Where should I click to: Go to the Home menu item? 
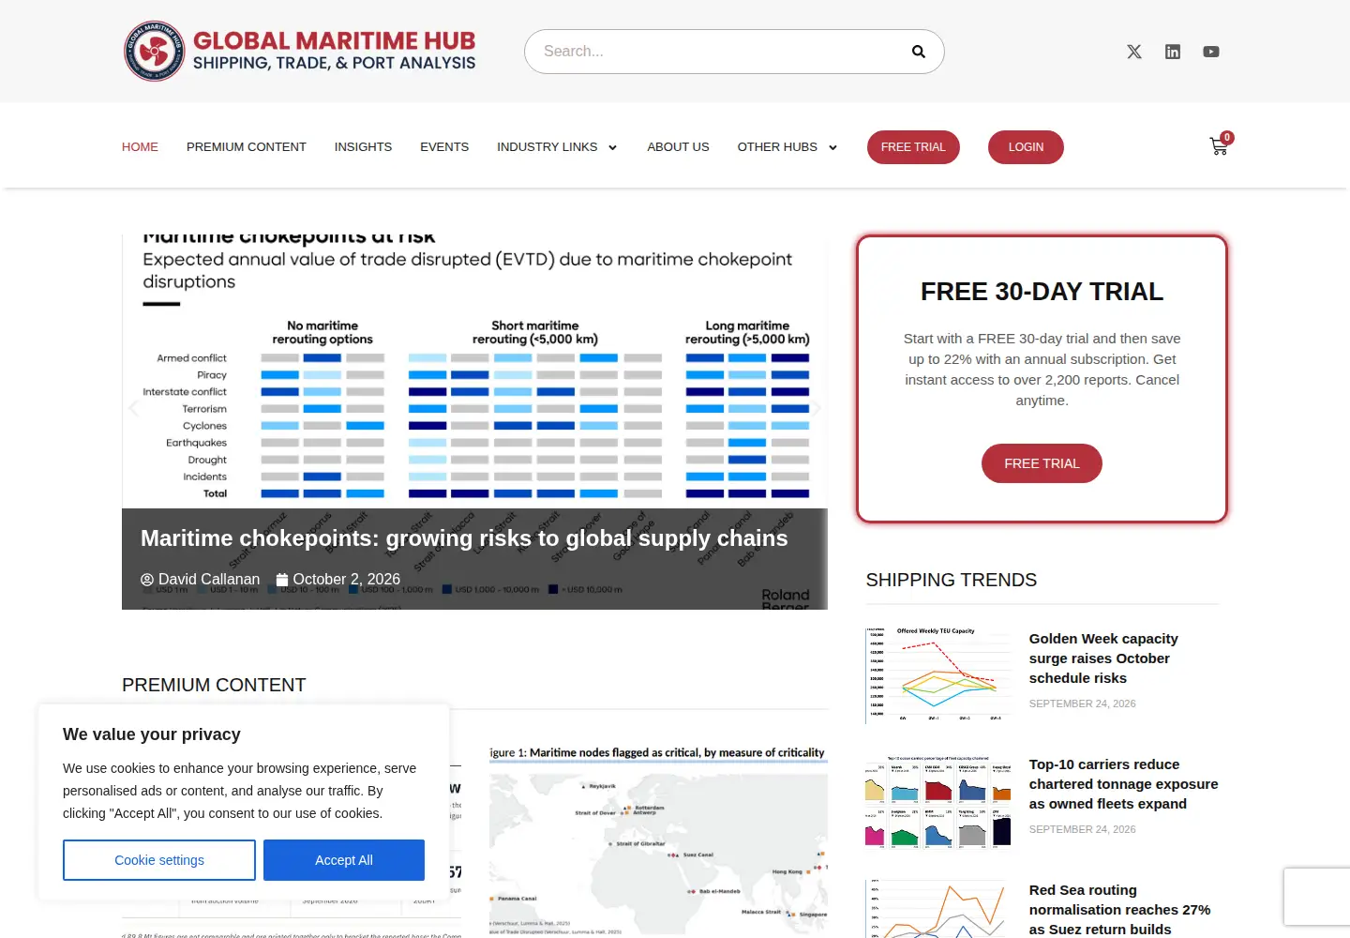[x=140, y=147]
